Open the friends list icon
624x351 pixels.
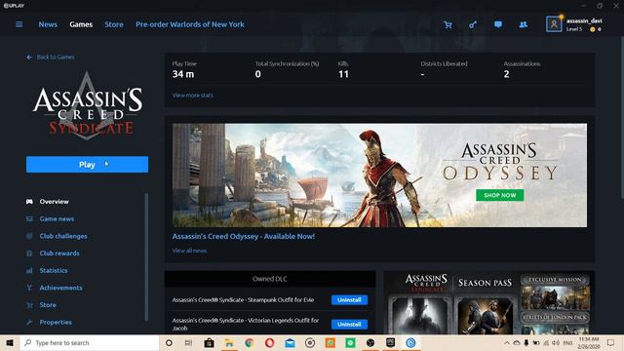[x=524, y=24]
